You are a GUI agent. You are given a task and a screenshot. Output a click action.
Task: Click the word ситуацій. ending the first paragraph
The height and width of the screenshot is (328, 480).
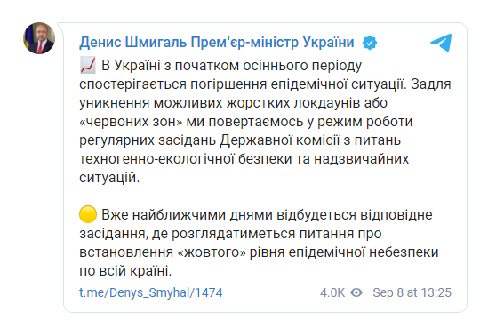point(109,177)
